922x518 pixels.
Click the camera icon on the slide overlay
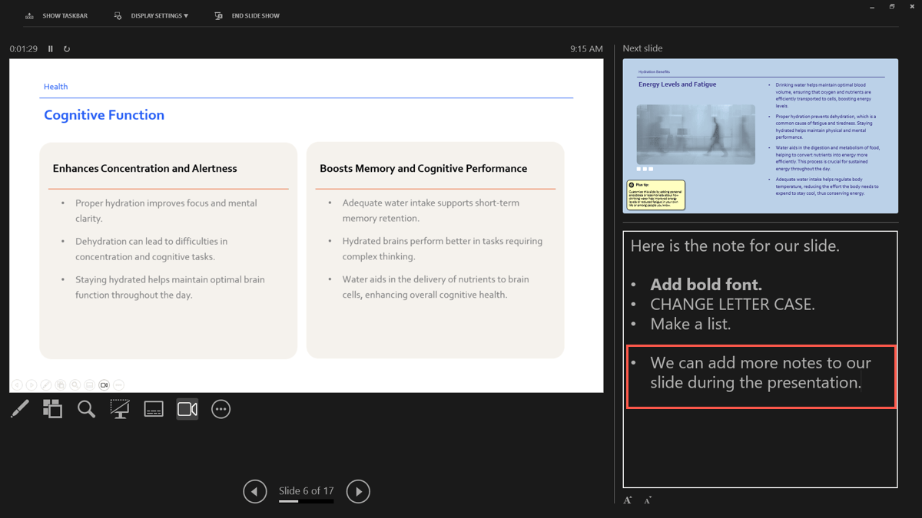pos(104,384)
